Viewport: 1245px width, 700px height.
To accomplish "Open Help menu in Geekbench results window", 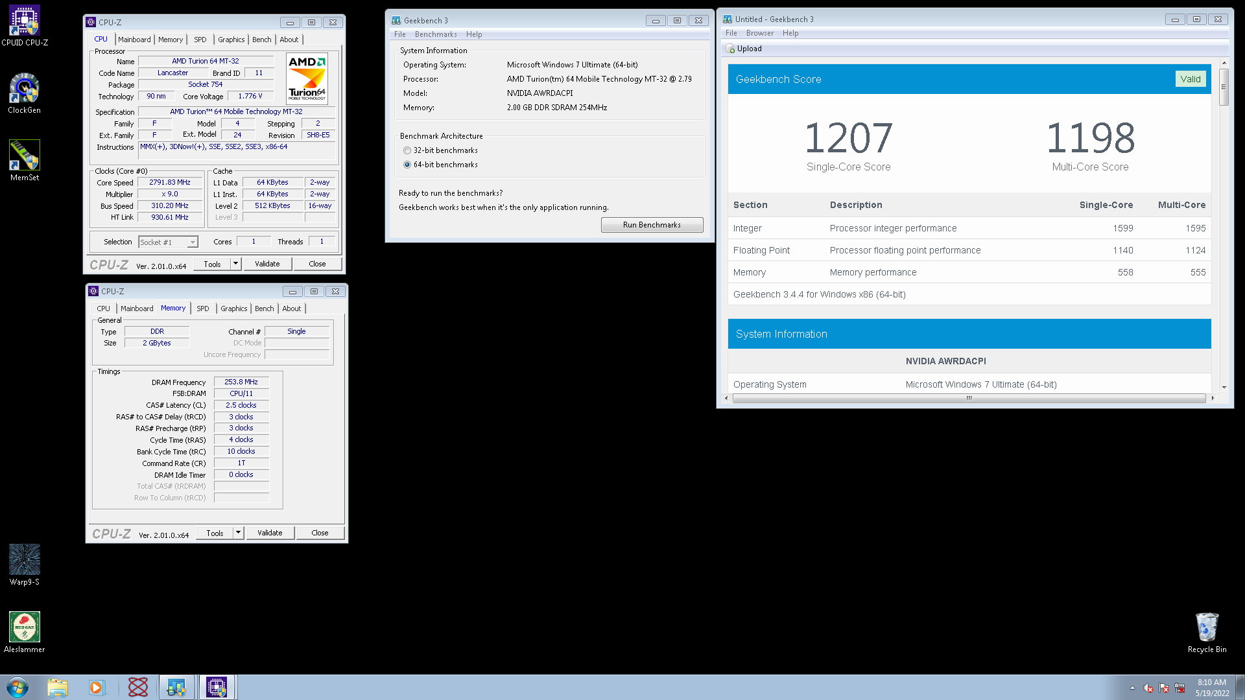I will [790, 33].
